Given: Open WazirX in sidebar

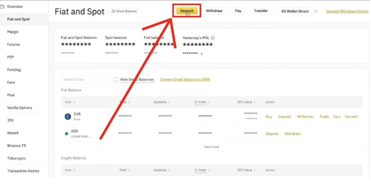Looking at the screenshot, I should (13, 133).
